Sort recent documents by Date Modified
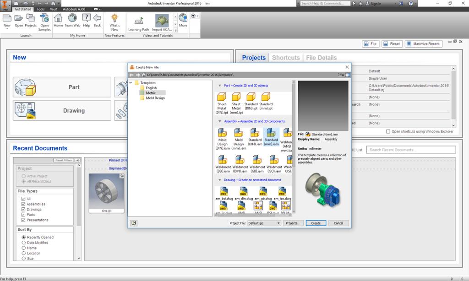Screen dimensions: 469x281 coord(24,243)
